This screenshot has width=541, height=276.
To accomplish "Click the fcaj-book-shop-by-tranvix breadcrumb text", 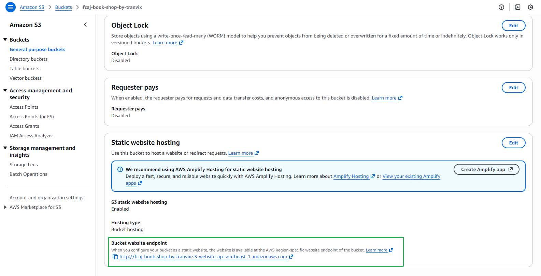I will pyautogui.click(x=112, y=7).
